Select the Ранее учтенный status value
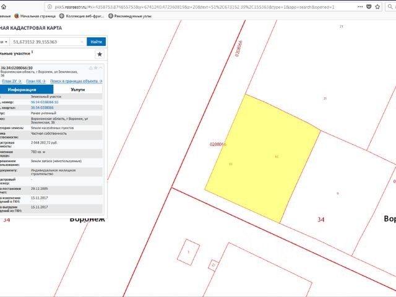Screen dimensions: 396x297 point(43,113)
